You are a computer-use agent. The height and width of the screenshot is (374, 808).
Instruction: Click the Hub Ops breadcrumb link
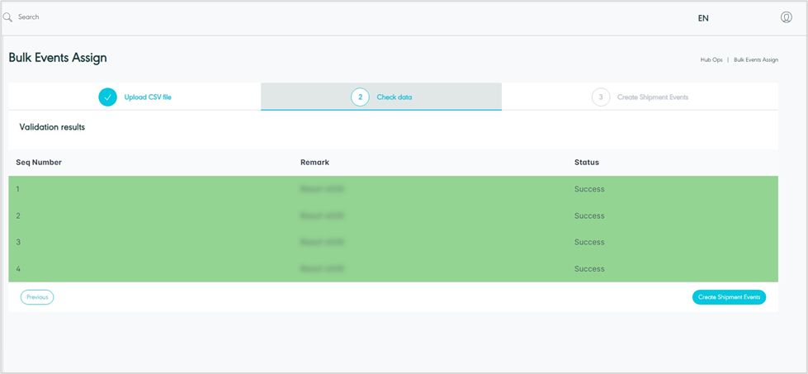(x=711, y=60)
